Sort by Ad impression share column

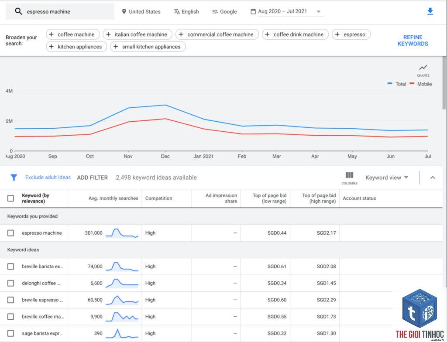tap(221, 198)
